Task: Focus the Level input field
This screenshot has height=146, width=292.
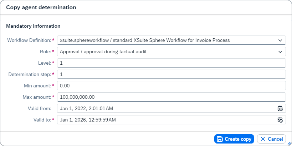Action: click(171, 63)
